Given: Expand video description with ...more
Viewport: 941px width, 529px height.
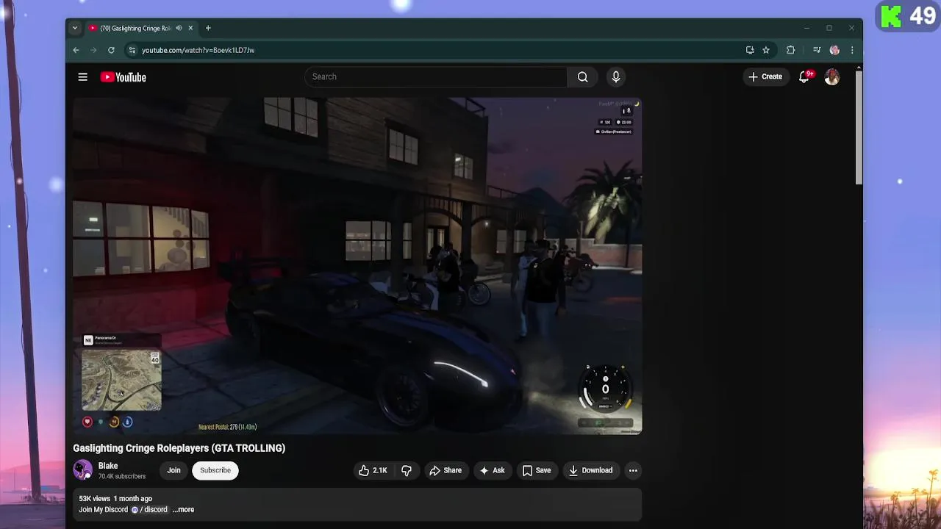Looking at the screenshot, I should 183,509.
